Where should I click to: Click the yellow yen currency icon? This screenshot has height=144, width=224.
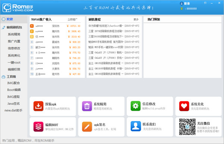tap(181, 9)
